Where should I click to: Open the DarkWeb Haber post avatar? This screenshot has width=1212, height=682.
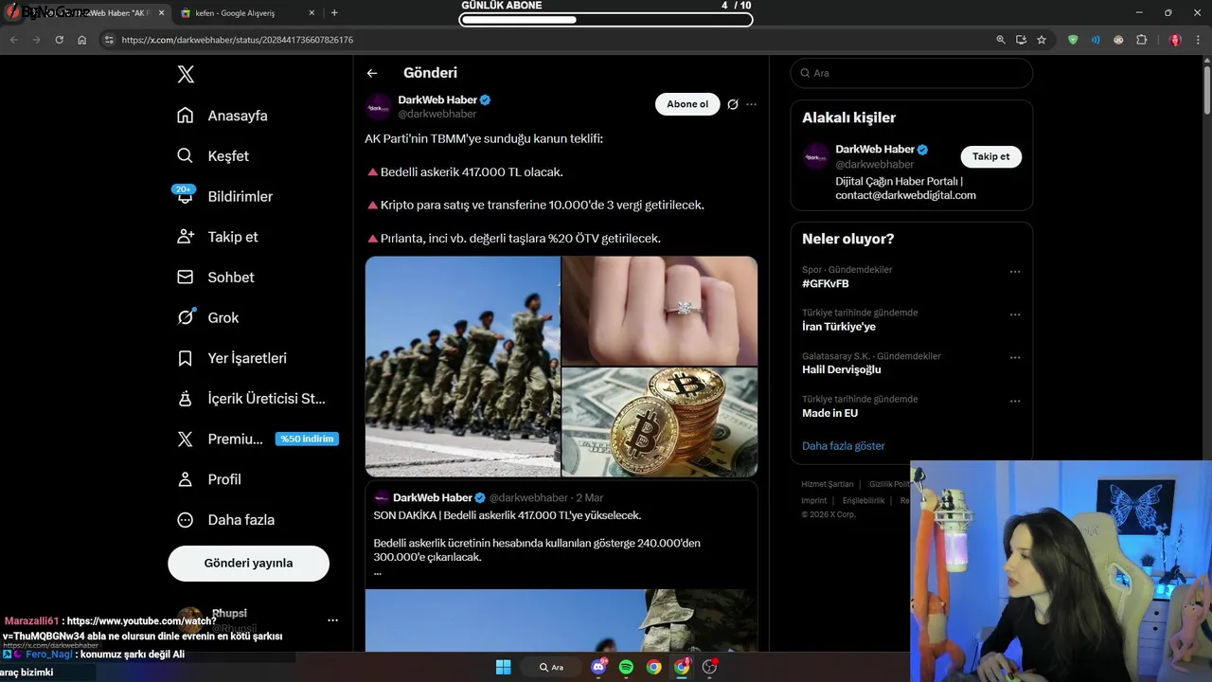(379, 106)
